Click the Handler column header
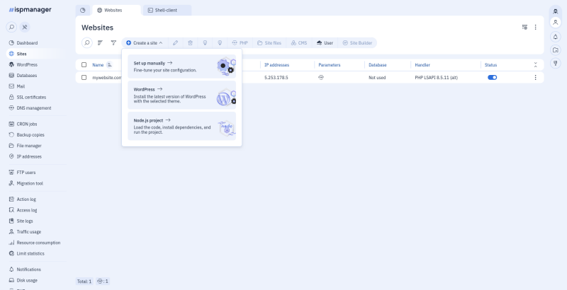This screenshot has height=290, width=567. point(422,65)
